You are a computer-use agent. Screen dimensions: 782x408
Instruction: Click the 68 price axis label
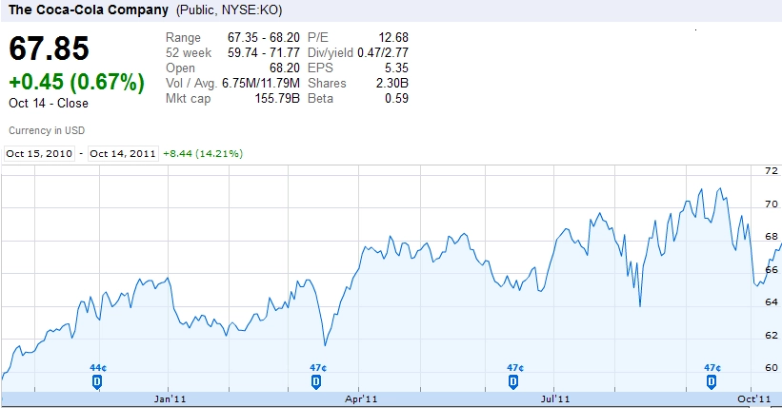coord(771,237)
